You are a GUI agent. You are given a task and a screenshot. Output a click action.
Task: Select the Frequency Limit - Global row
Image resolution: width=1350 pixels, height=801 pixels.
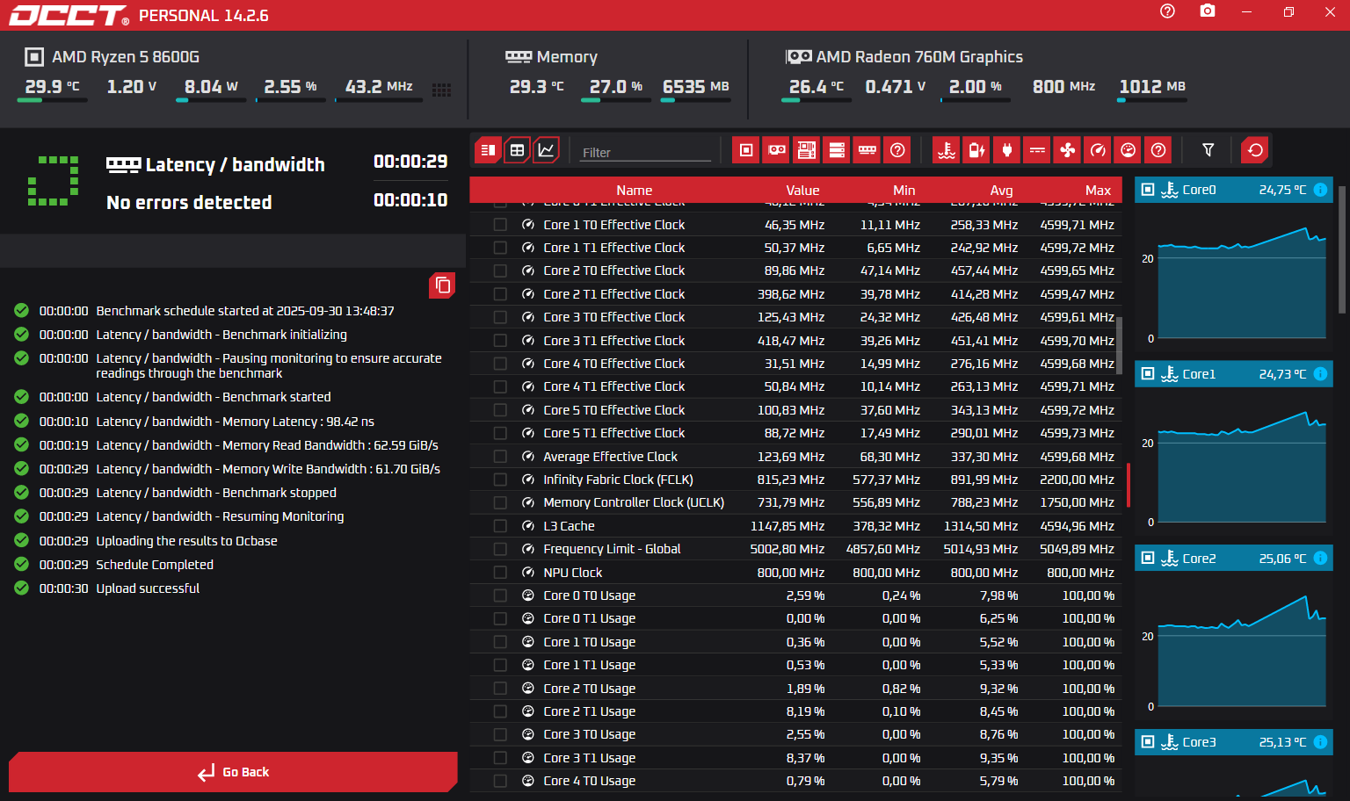pos(797,549)
